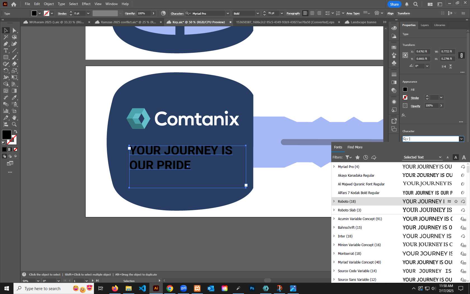The height and width of the screenshot is (294, 470).
Task: Choose the Column Graph tool
Action: (x=6, y=111)
